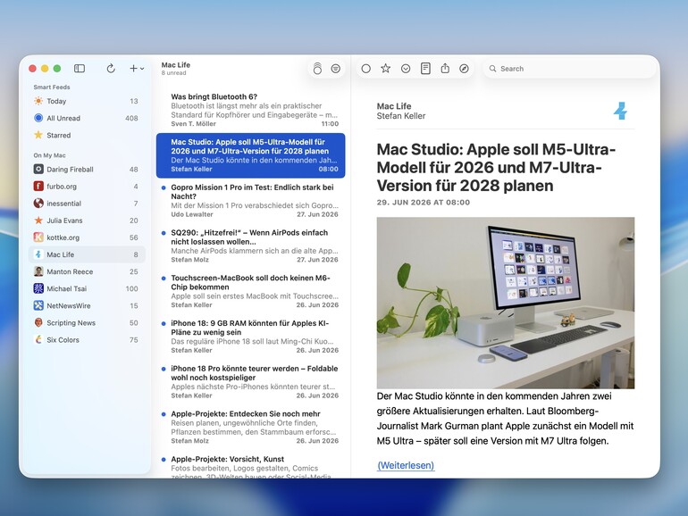The image size is (688, 516).
Task: Open the Six Colors feed
Action: pyautogui.click(x=87, y=340)
